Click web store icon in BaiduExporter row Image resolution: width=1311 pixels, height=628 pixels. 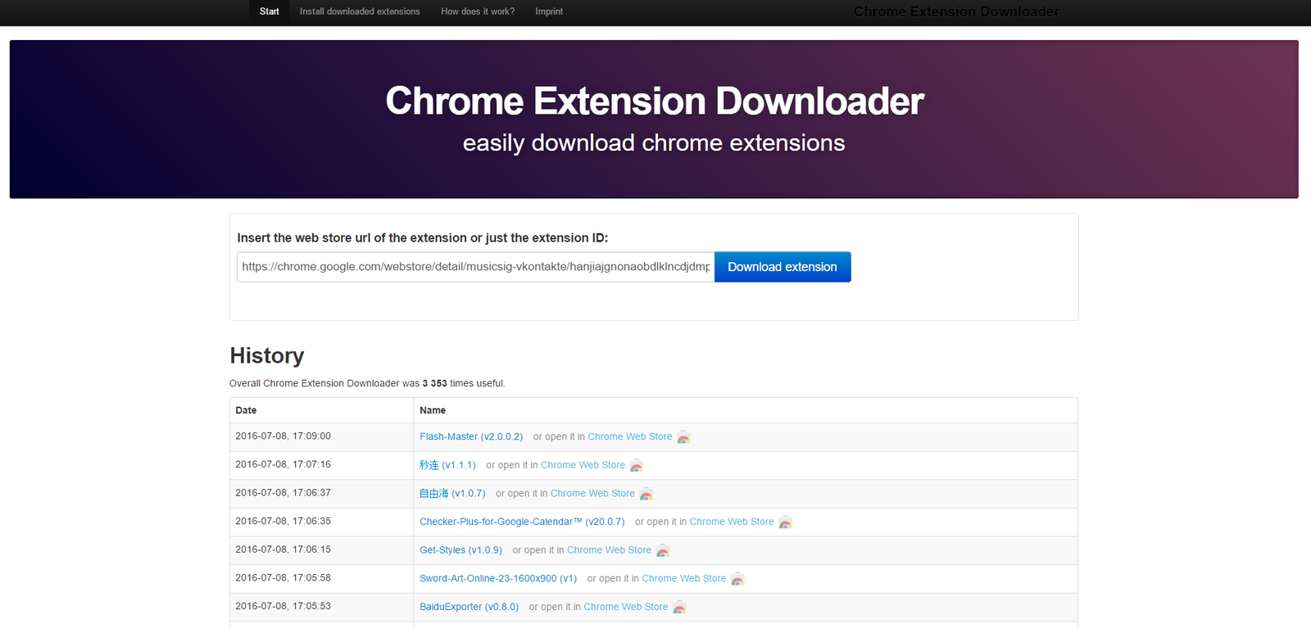[x=679, y=608]
